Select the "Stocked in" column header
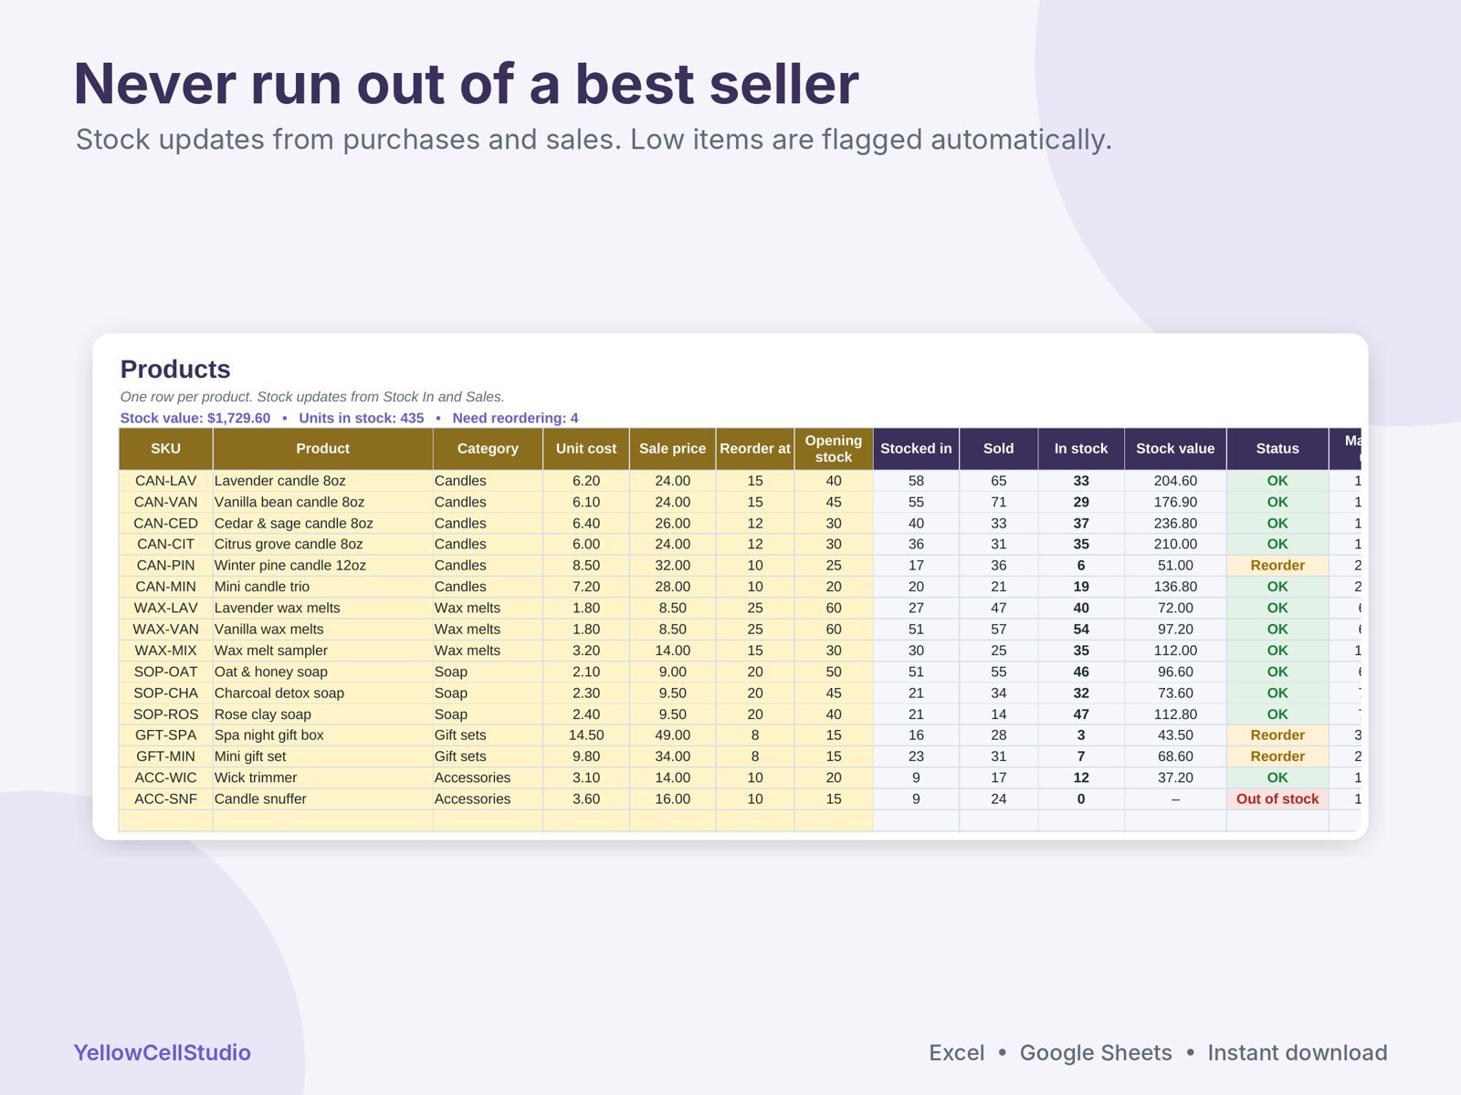The image size is (1461, 1095). coord(916,449)
